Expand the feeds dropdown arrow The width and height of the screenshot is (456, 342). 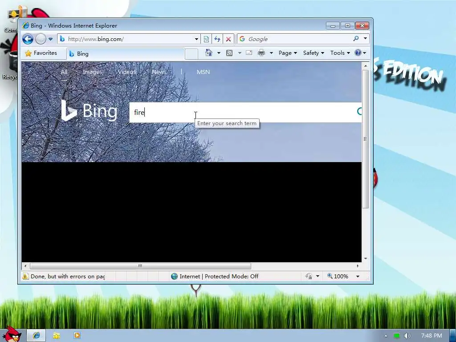(x=240, y=53)
